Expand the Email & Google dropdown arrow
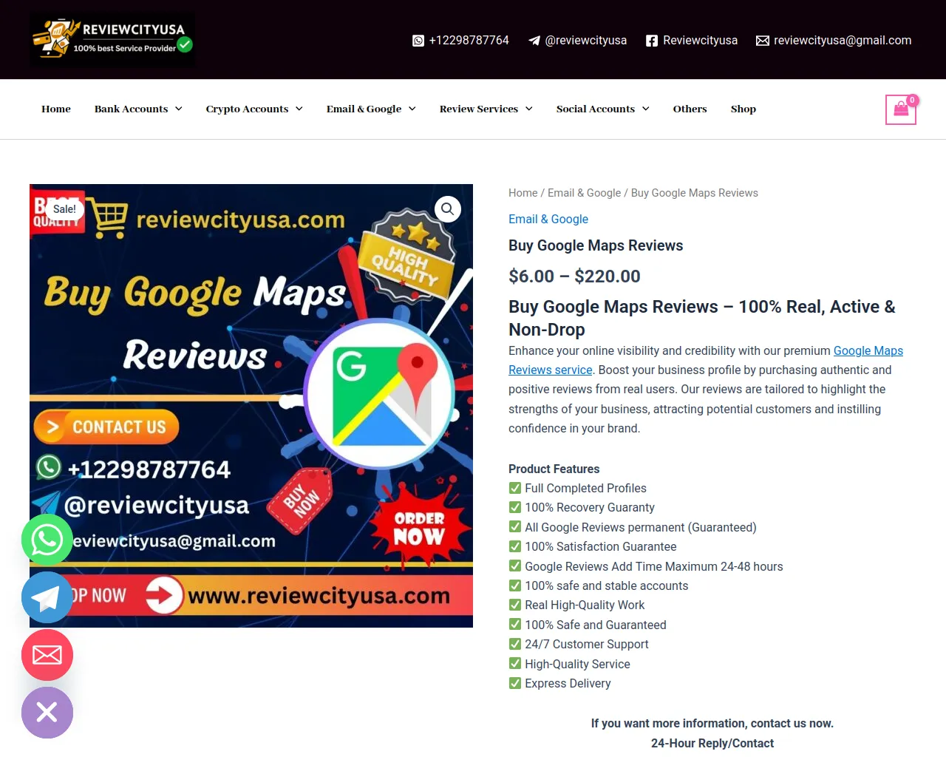The image size is (946, 757). (x=412, y=109)
